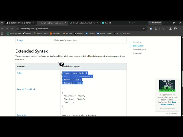Click the Write the Docs Berlin ad image
This screenshot has height=137, width=183.
pos(167,86)
